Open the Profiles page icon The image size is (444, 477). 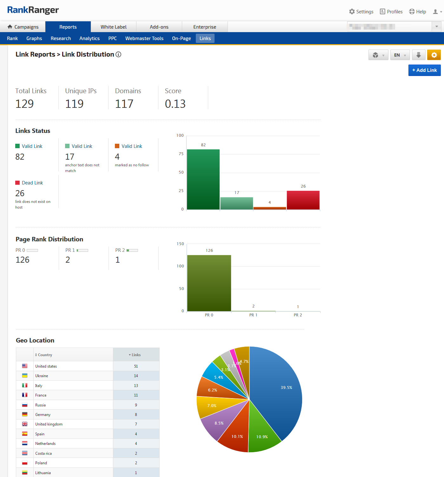click(382, 11)
